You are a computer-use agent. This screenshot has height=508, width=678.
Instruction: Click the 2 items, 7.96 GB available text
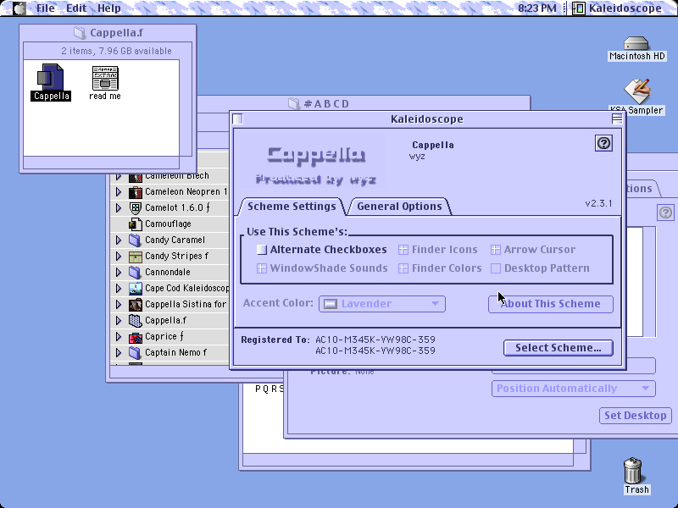(116, 51)
